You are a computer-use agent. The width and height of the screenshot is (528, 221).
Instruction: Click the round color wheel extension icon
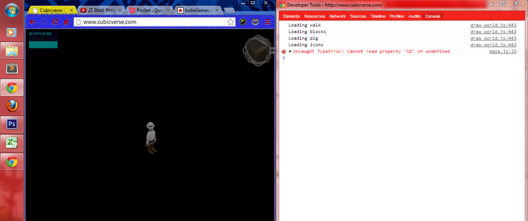coord(243,22)
